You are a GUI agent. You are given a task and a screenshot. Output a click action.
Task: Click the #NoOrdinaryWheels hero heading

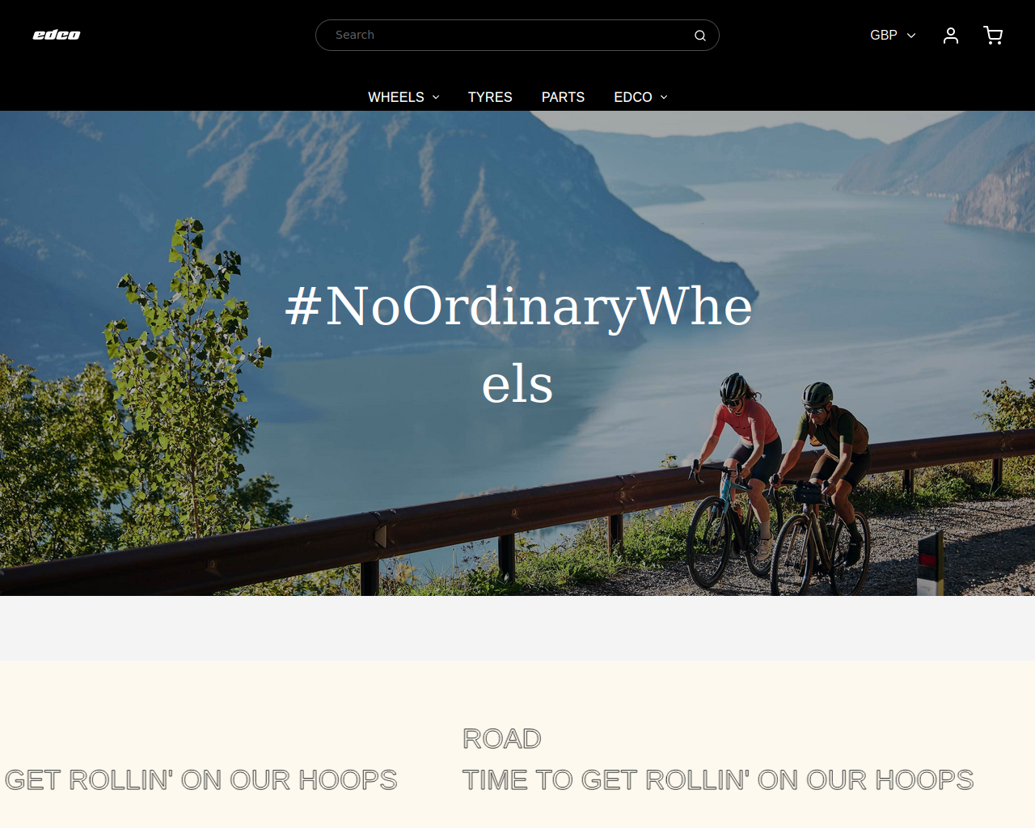(x=518, y=344)
